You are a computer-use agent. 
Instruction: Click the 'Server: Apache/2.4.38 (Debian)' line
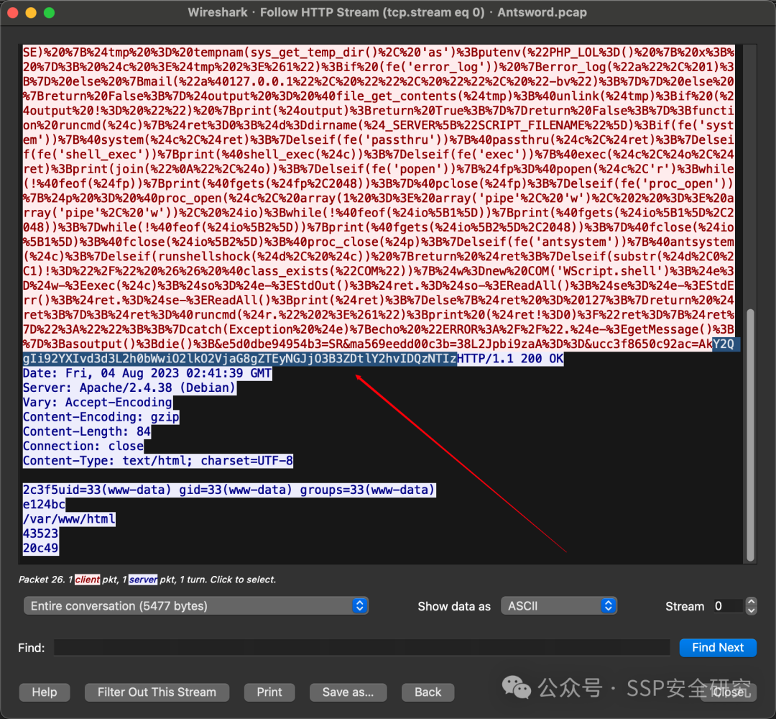click(129, 388)
